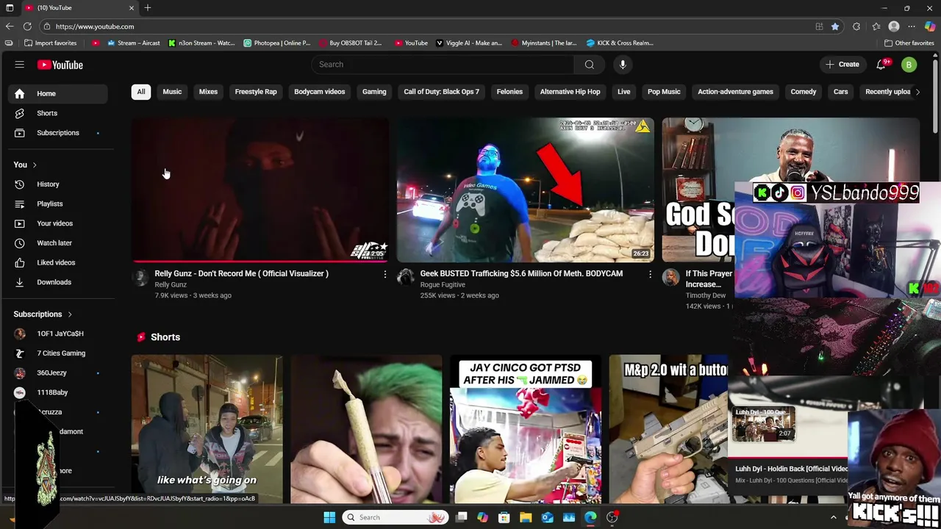Show hidden system tray icons
The image size is (941, 529).
point(833,517)
